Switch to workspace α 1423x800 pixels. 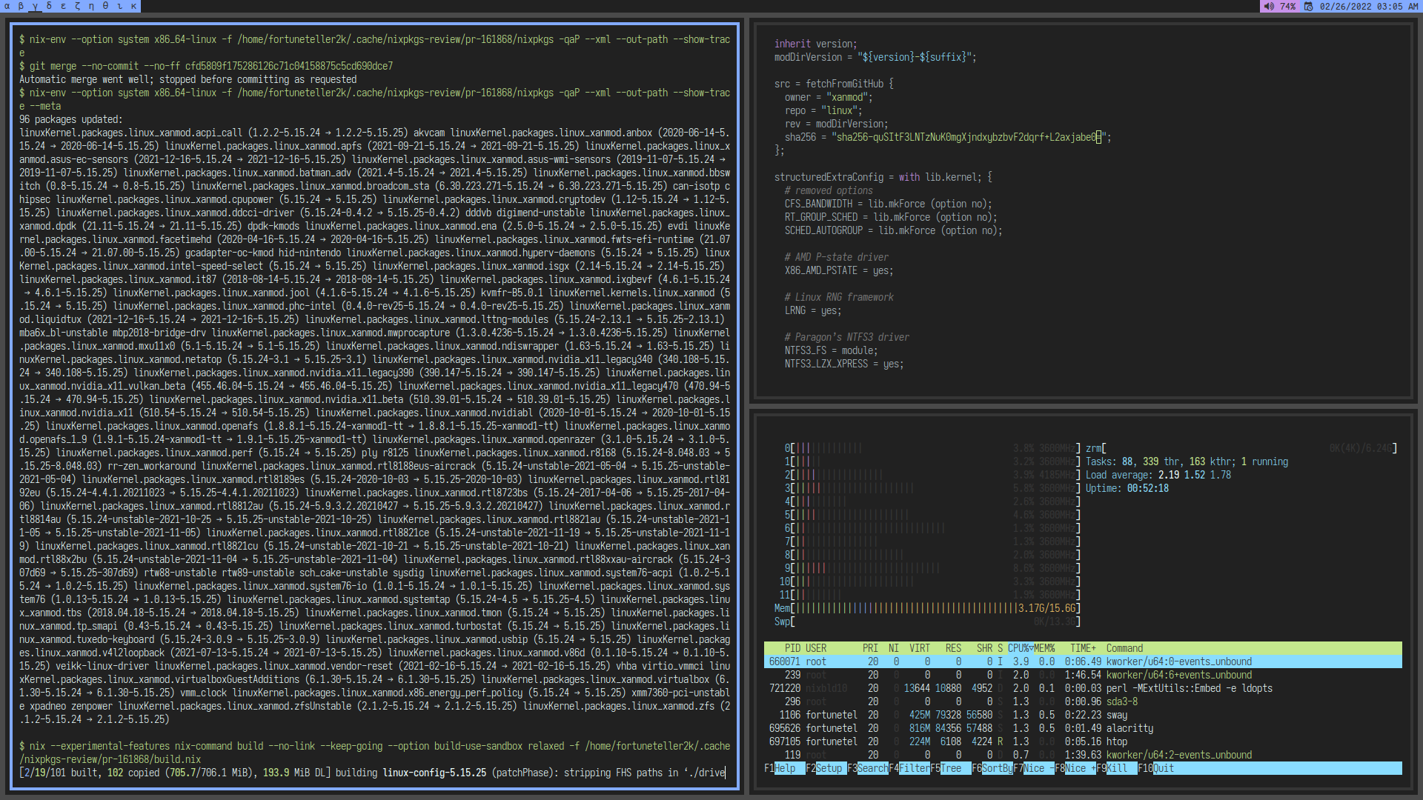click(7, 6)
